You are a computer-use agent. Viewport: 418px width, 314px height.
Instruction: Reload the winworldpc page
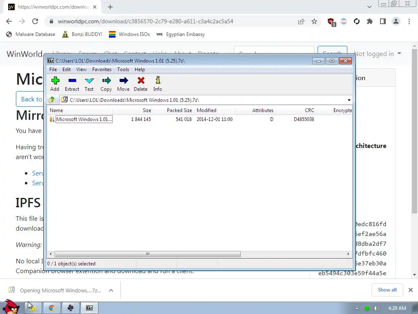[35, 21]
